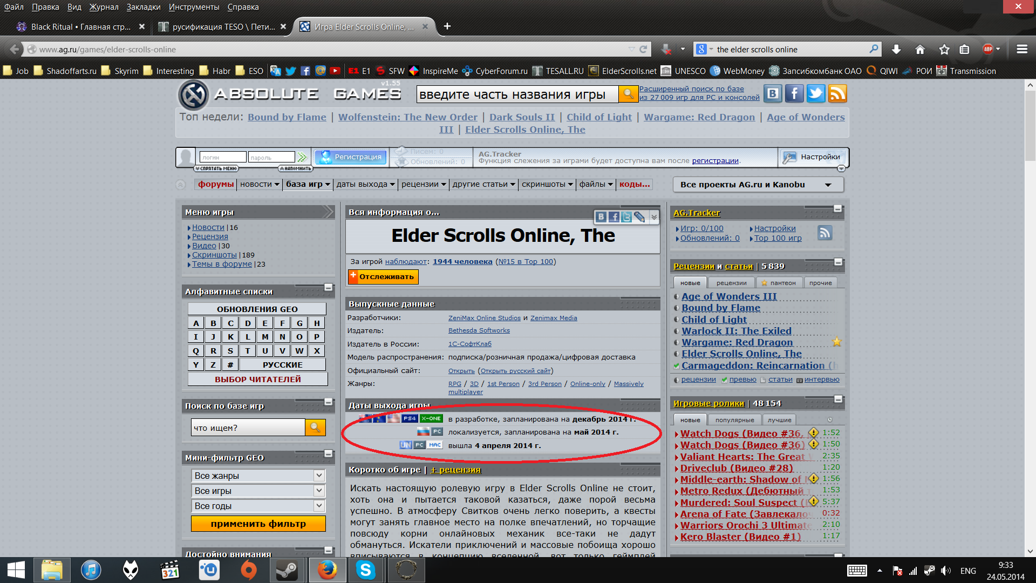Click the Facebook icon next to the search bar
The height and width of the screenshot is (583, 1036).
794,93
